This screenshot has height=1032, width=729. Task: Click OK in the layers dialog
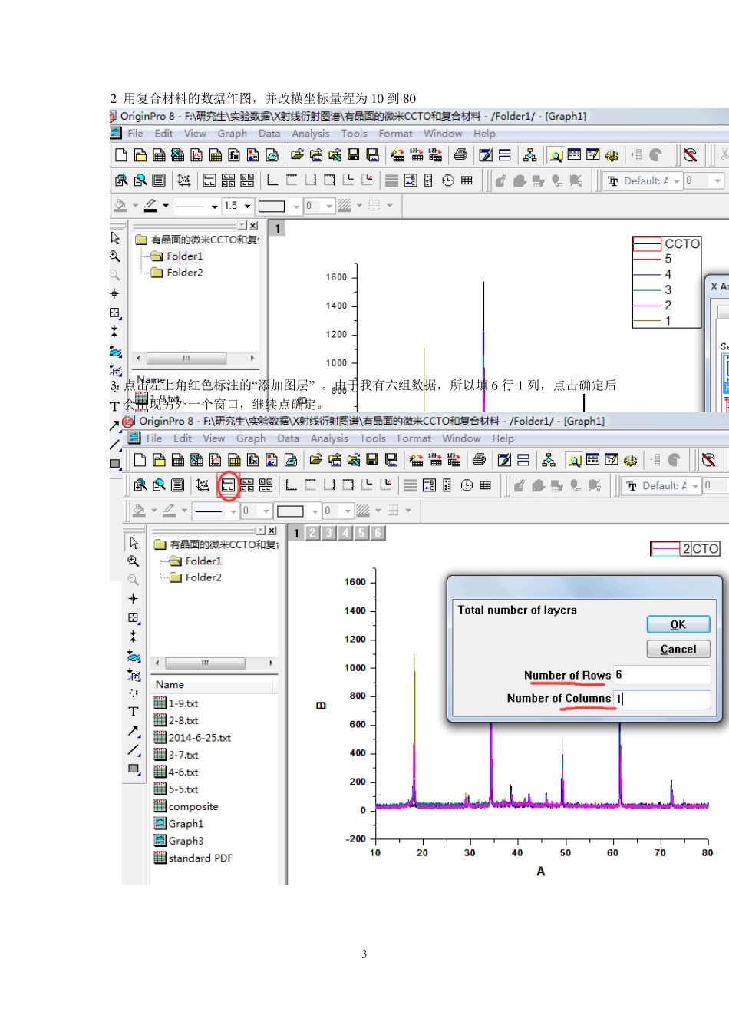(x=678, y=624)
